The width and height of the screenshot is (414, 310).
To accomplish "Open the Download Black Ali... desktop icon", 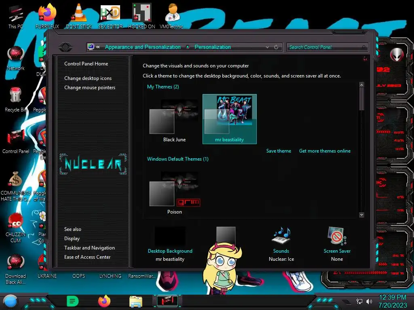I will click(x=16, y=269).
